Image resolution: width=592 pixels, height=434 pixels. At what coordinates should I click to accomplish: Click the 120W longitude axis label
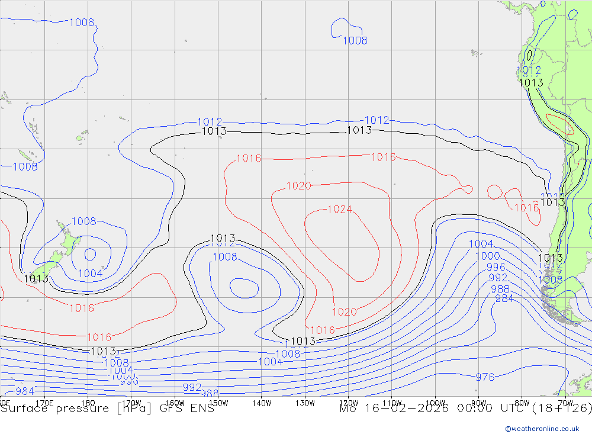349,403
